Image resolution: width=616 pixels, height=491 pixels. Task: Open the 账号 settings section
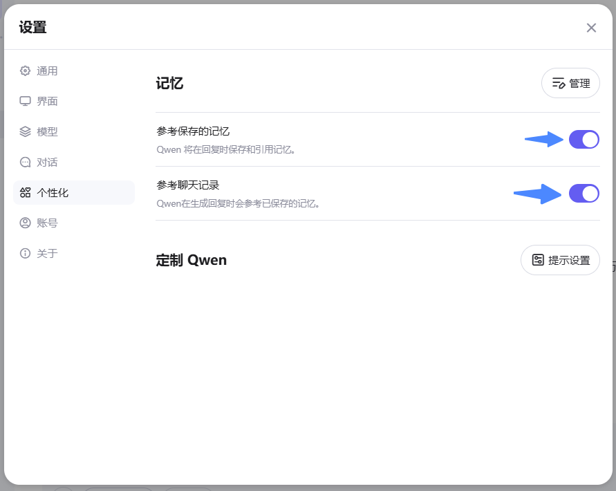(48, 223)
